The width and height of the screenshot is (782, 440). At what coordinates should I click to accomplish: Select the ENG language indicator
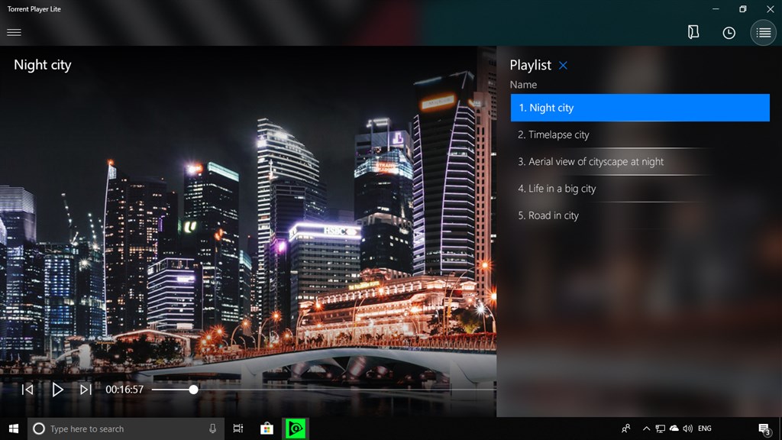click(704, 428)
